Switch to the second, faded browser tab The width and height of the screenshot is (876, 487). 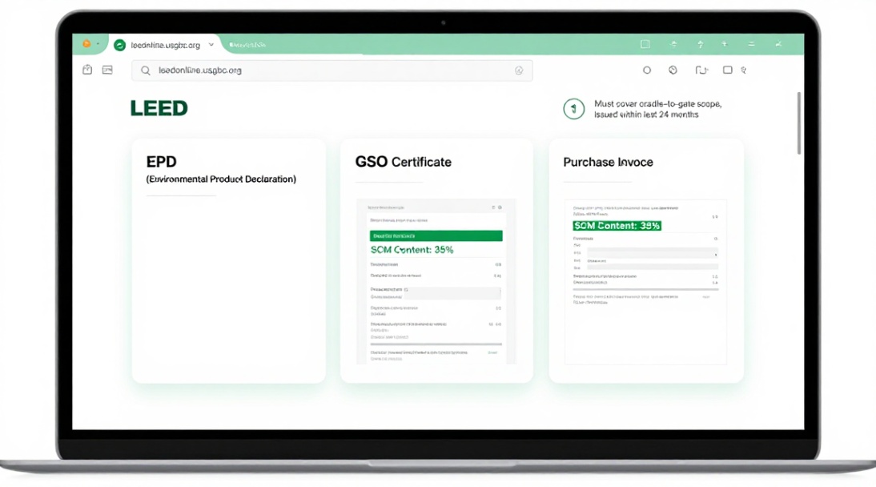[247, 45]
